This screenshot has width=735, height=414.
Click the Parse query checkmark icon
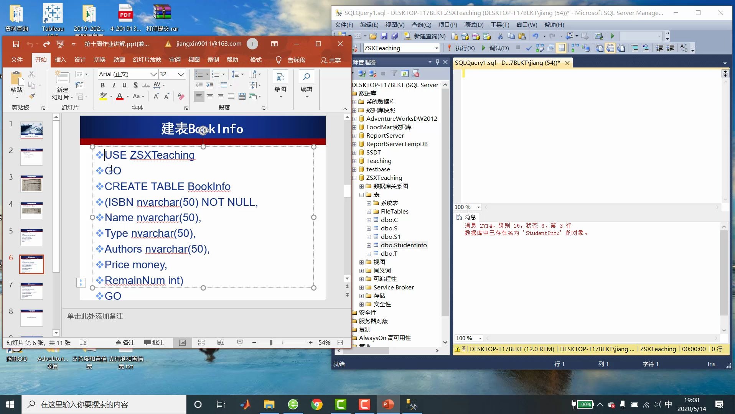point(529,48)
